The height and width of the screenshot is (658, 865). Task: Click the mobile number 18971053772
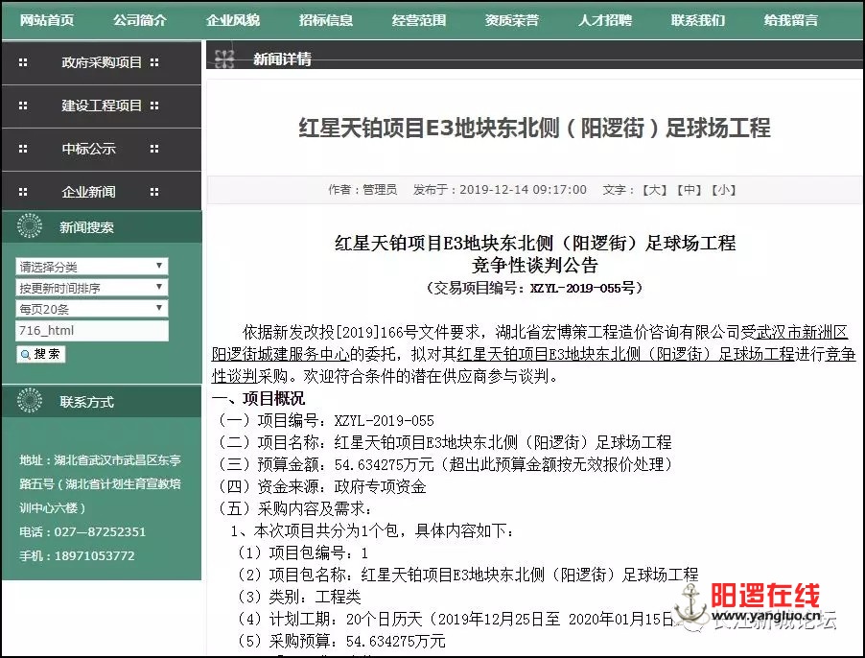(x=94, y=556)
